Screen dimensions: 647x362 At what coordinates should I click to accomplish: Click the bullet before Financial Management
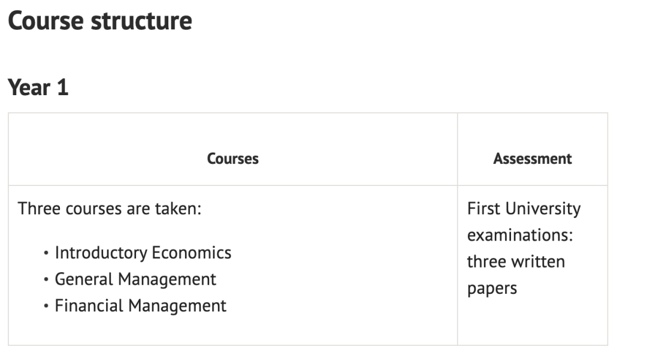46,306
